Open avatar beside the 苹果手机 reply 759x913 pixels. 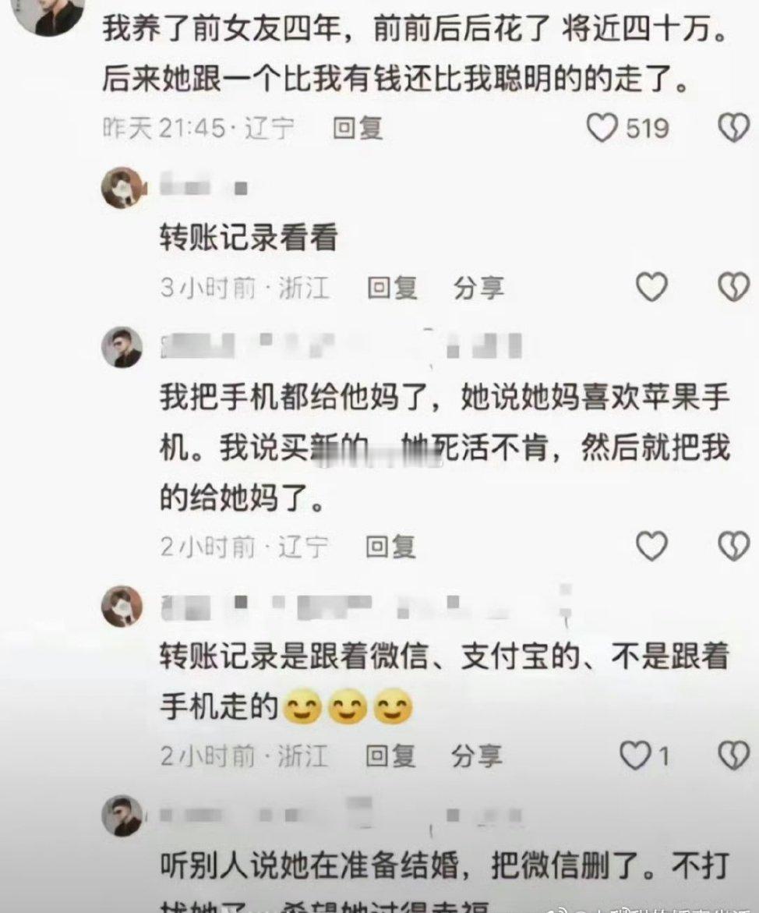122,347
